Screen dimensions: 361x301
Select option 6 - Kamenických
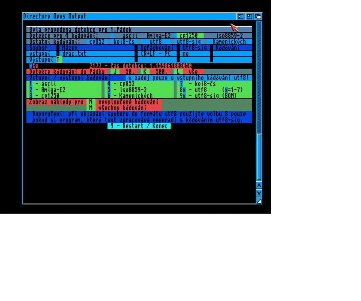(130, 96)
